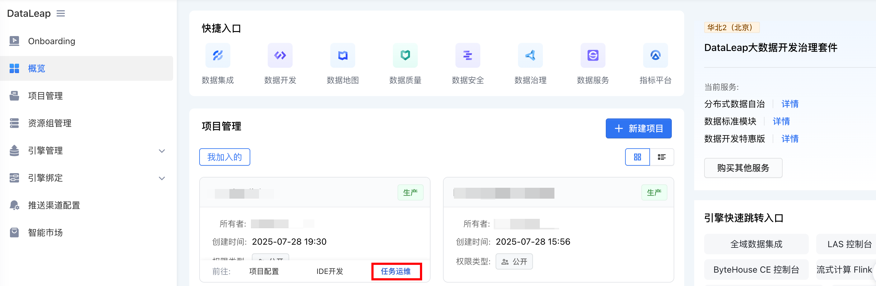876x286 pixels.
Task: Click the Onboarding sidebar icon
Action: pyautogui.click(x=14, y=41)
